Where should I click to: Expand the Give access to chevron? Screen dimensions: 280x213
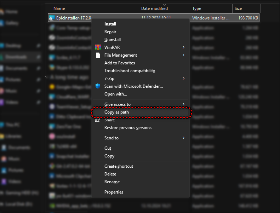(184, 104)
